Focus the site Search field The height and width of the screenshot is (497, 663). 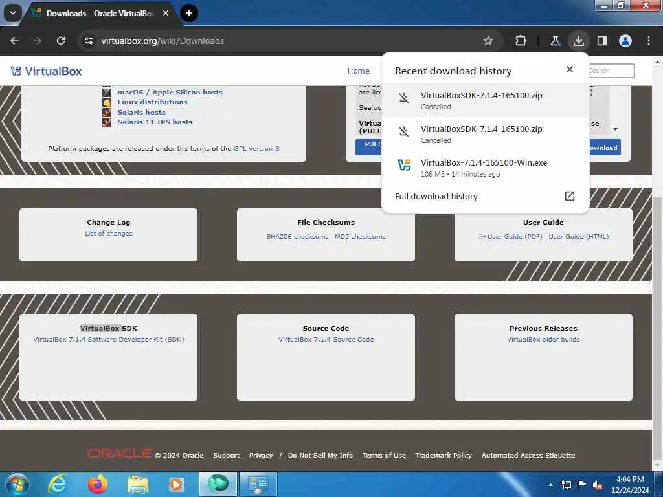[x=611, y=71]
